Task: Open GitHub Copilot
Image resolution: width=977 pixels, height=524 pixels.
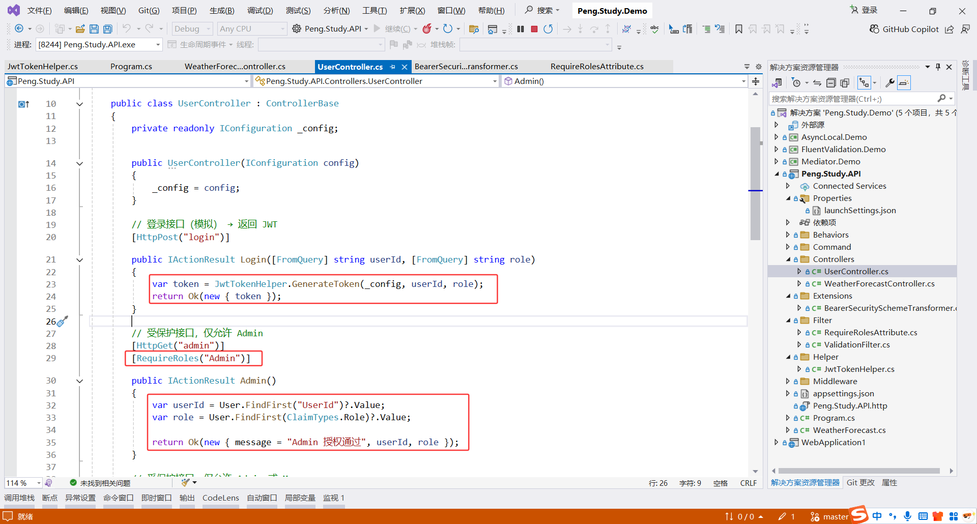Action: (904, 29)
